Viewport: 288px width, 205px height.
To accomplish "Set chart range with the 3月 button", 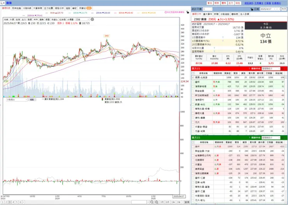I will pyautogui.click(x=162, y=202).
